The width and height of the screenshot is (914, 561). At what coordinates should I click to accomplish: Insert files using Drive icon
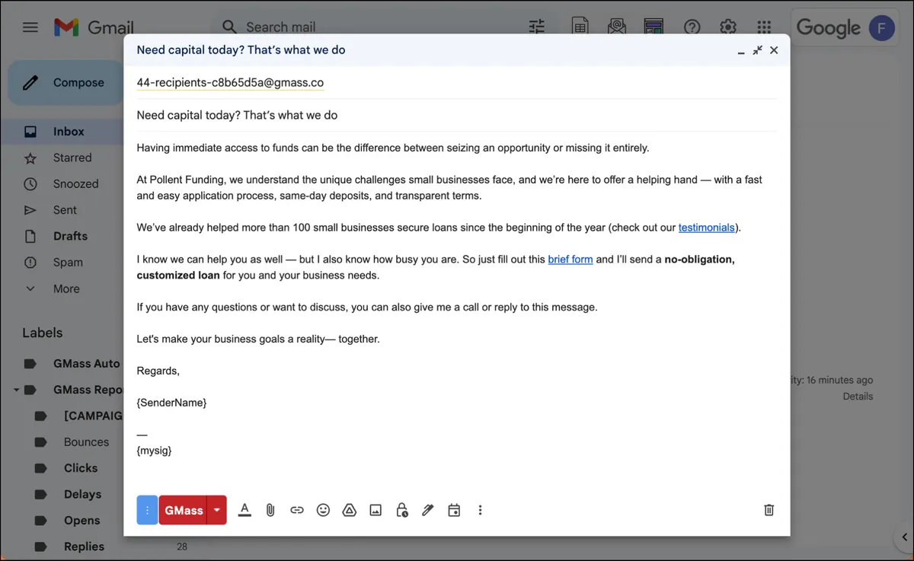click(x=350, y=510)
